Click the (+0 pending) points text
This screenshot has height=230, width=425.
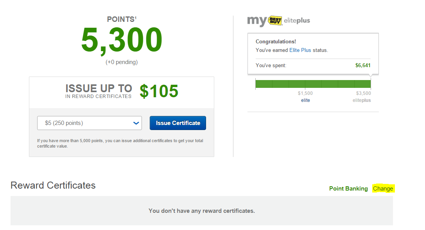click(x=122, y=62)
